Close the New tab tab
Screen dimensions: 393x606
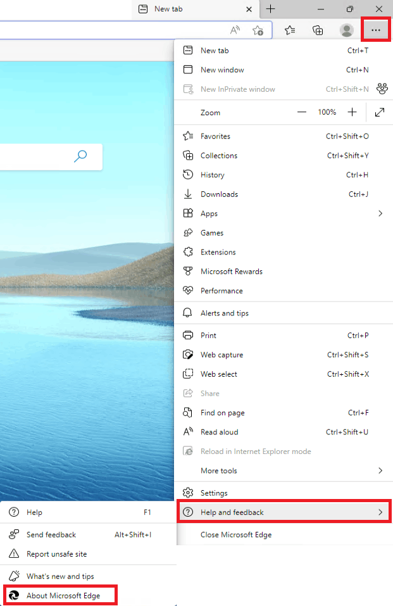point(249,9)
